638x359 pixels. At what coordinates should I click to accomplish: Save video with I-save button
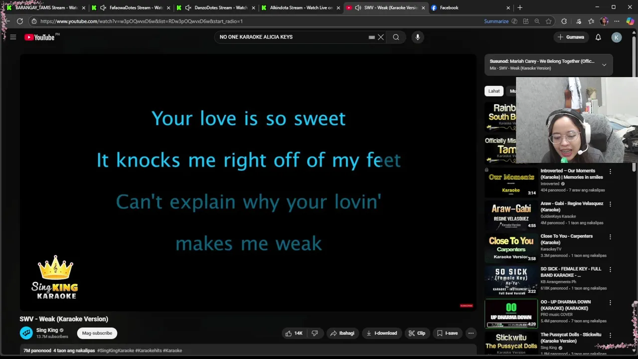click(448, 333)
